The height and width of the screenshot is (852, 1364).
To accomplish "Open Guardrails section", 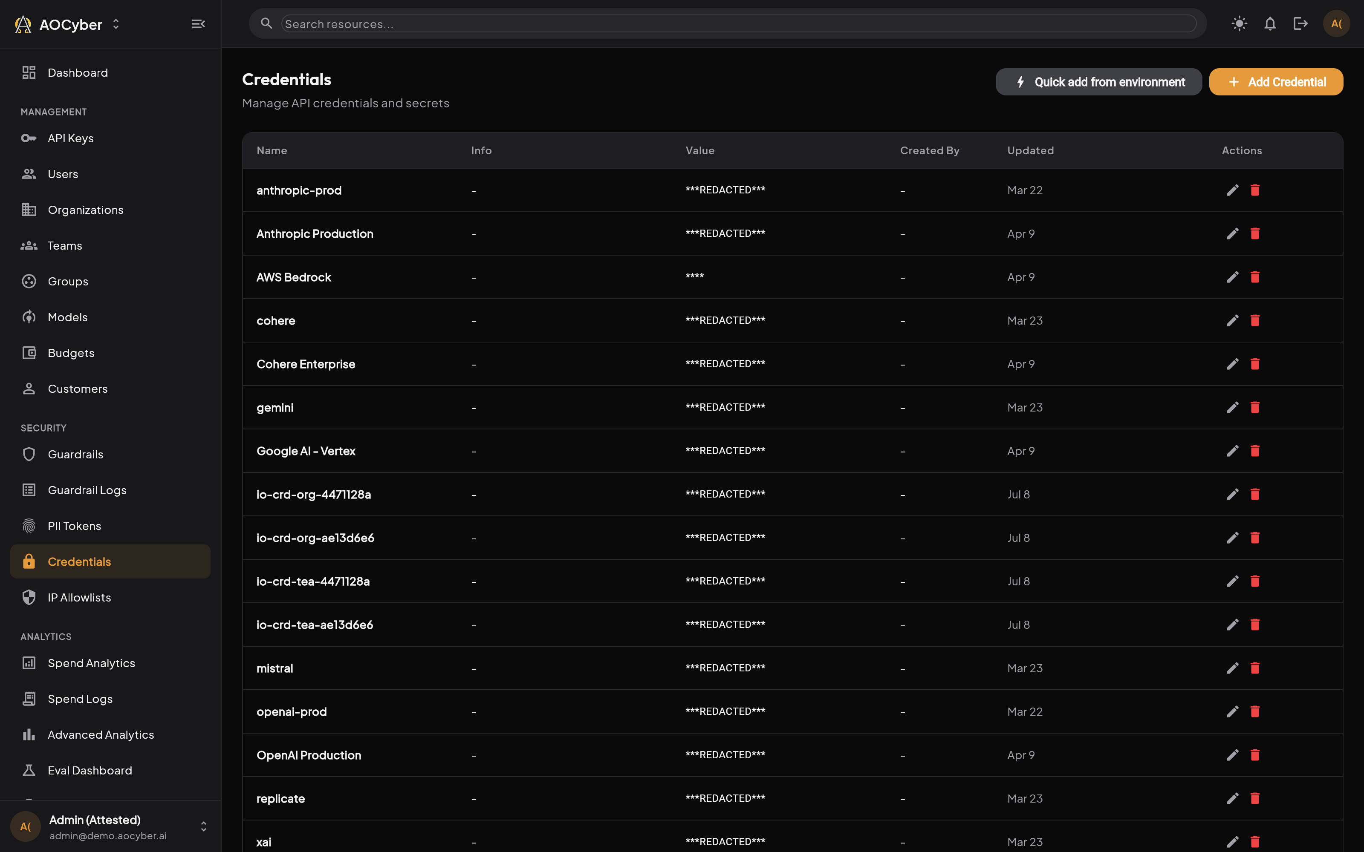I will tap(110, 454).
